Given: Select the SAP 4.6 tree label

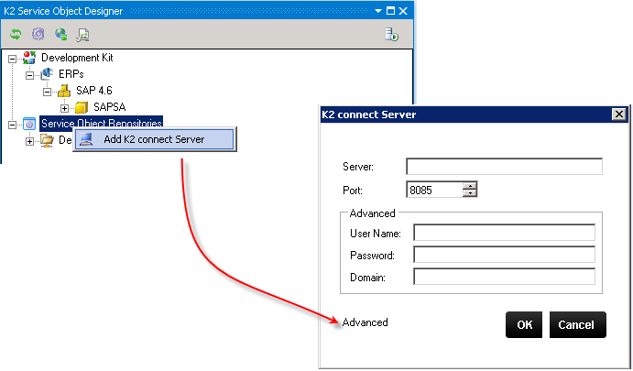Looking at the screenshot, I should pos(94,91).
